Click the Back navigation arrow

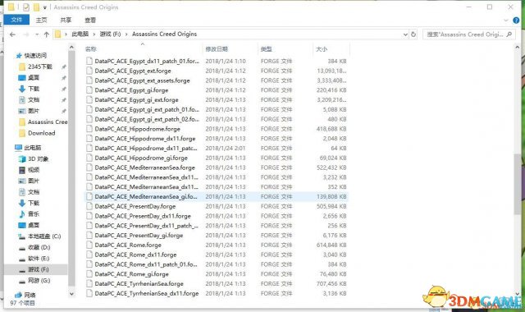tap(12, 34)
